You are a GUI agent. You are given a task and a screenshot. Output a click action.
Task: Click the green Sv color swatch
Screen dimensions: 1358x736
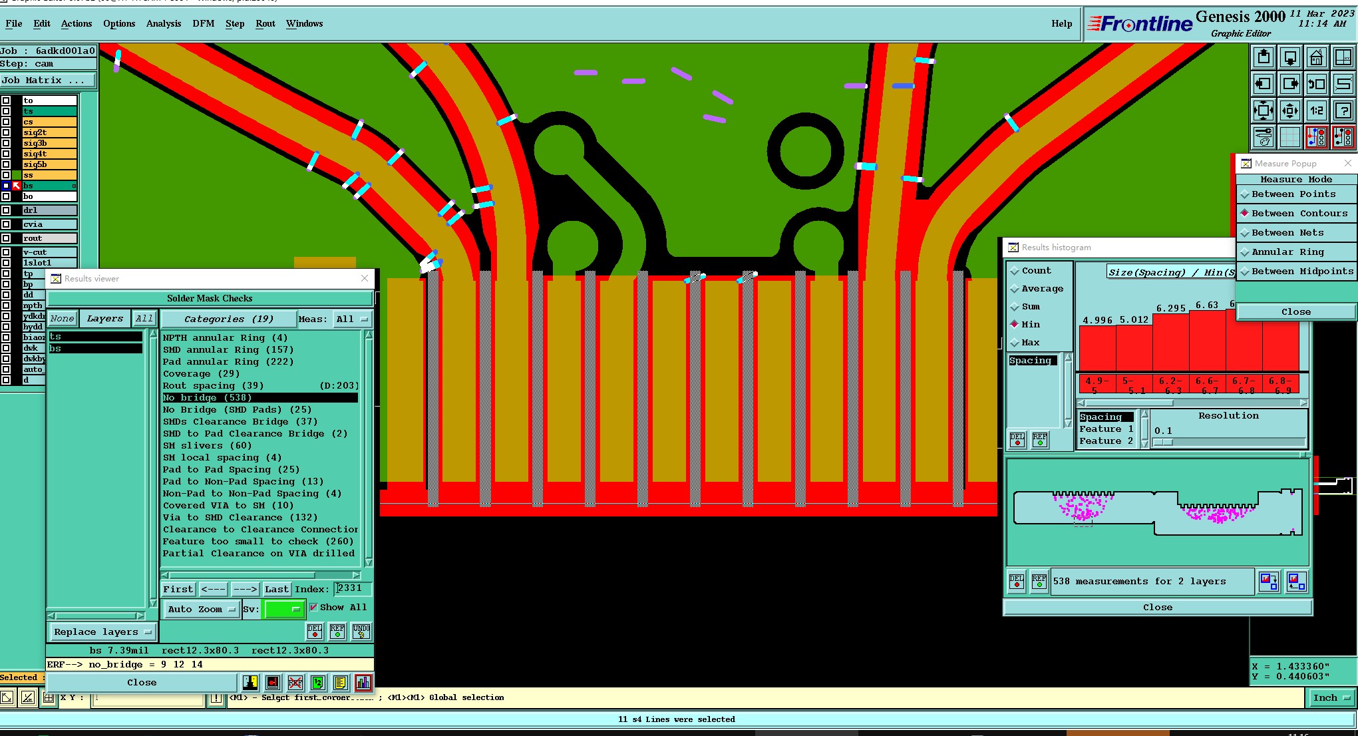coord(284,609)
